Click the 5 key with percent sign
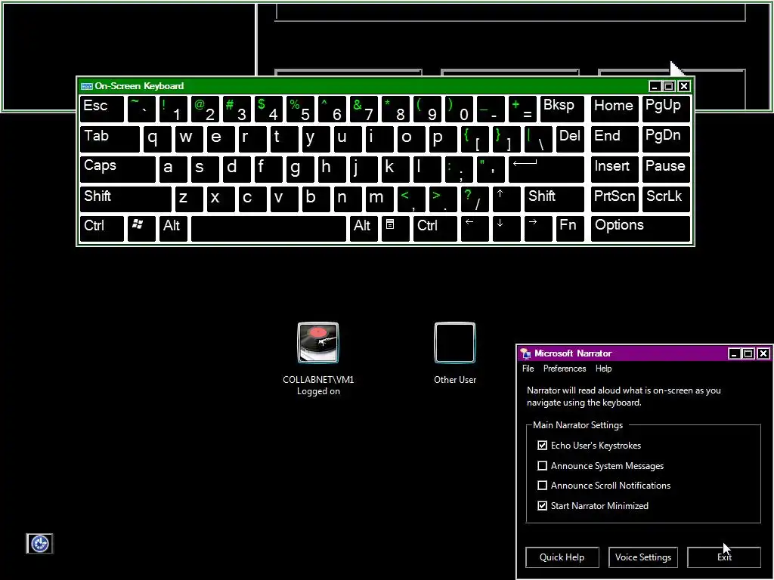774x580 pixels. (x=300, y=109)
